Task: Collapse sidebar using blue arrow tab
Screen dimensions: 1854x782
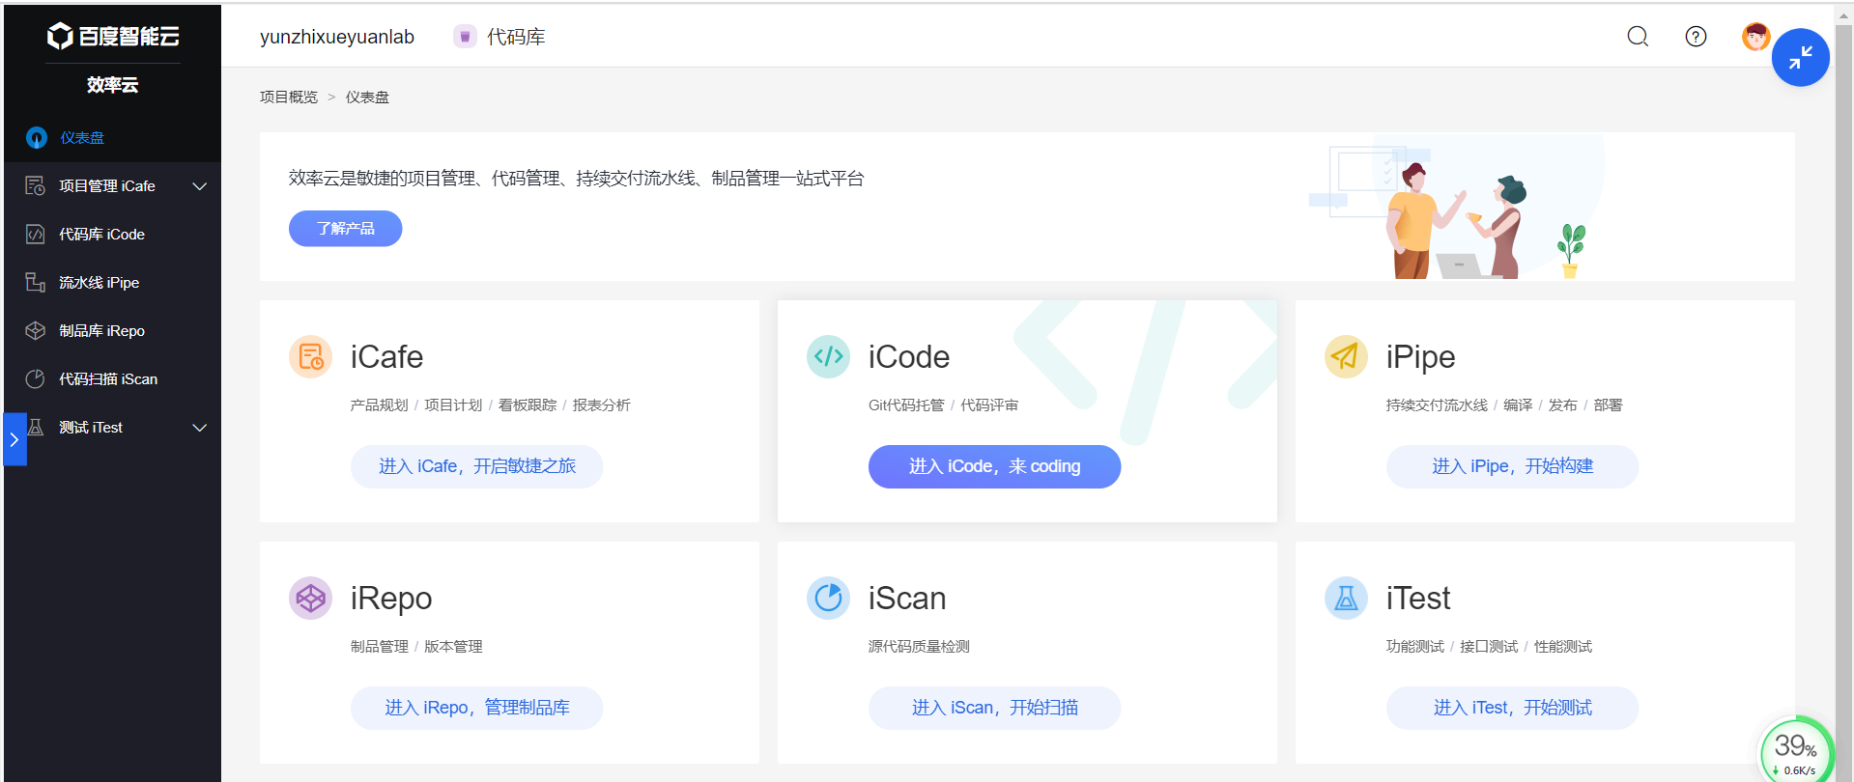Action: (14, 439)
